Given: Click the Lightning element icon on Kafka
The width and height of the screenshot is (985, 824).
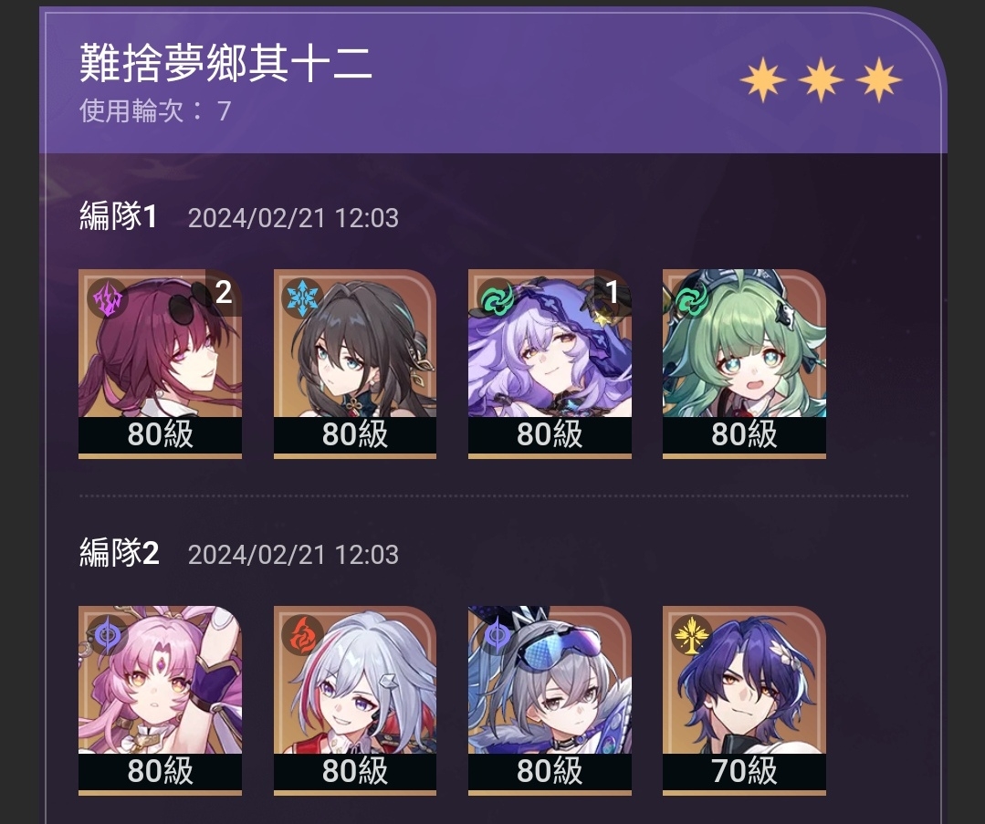Looking at the screenshot, I should 108,298.
